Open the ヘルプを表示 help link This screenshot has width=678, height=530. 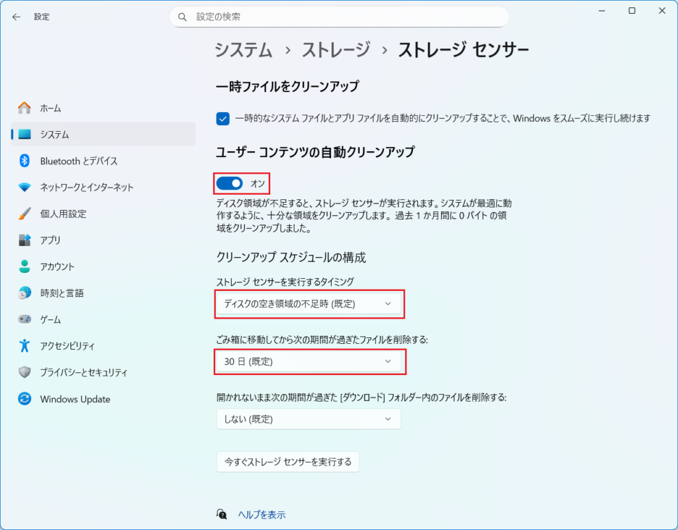[262, 515]
